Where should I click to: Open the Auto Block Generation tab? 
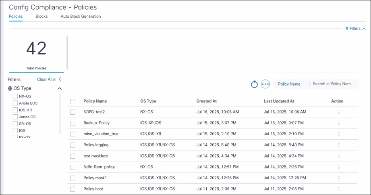tap(81, 17)
